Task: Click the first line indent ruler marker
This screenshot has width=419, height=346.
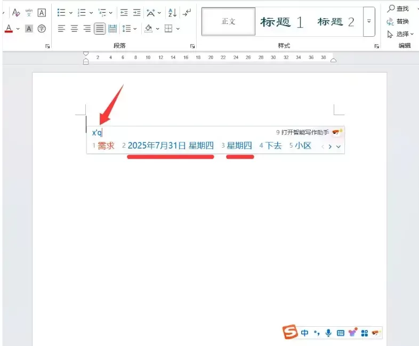Action: click(x=86, y=54)
